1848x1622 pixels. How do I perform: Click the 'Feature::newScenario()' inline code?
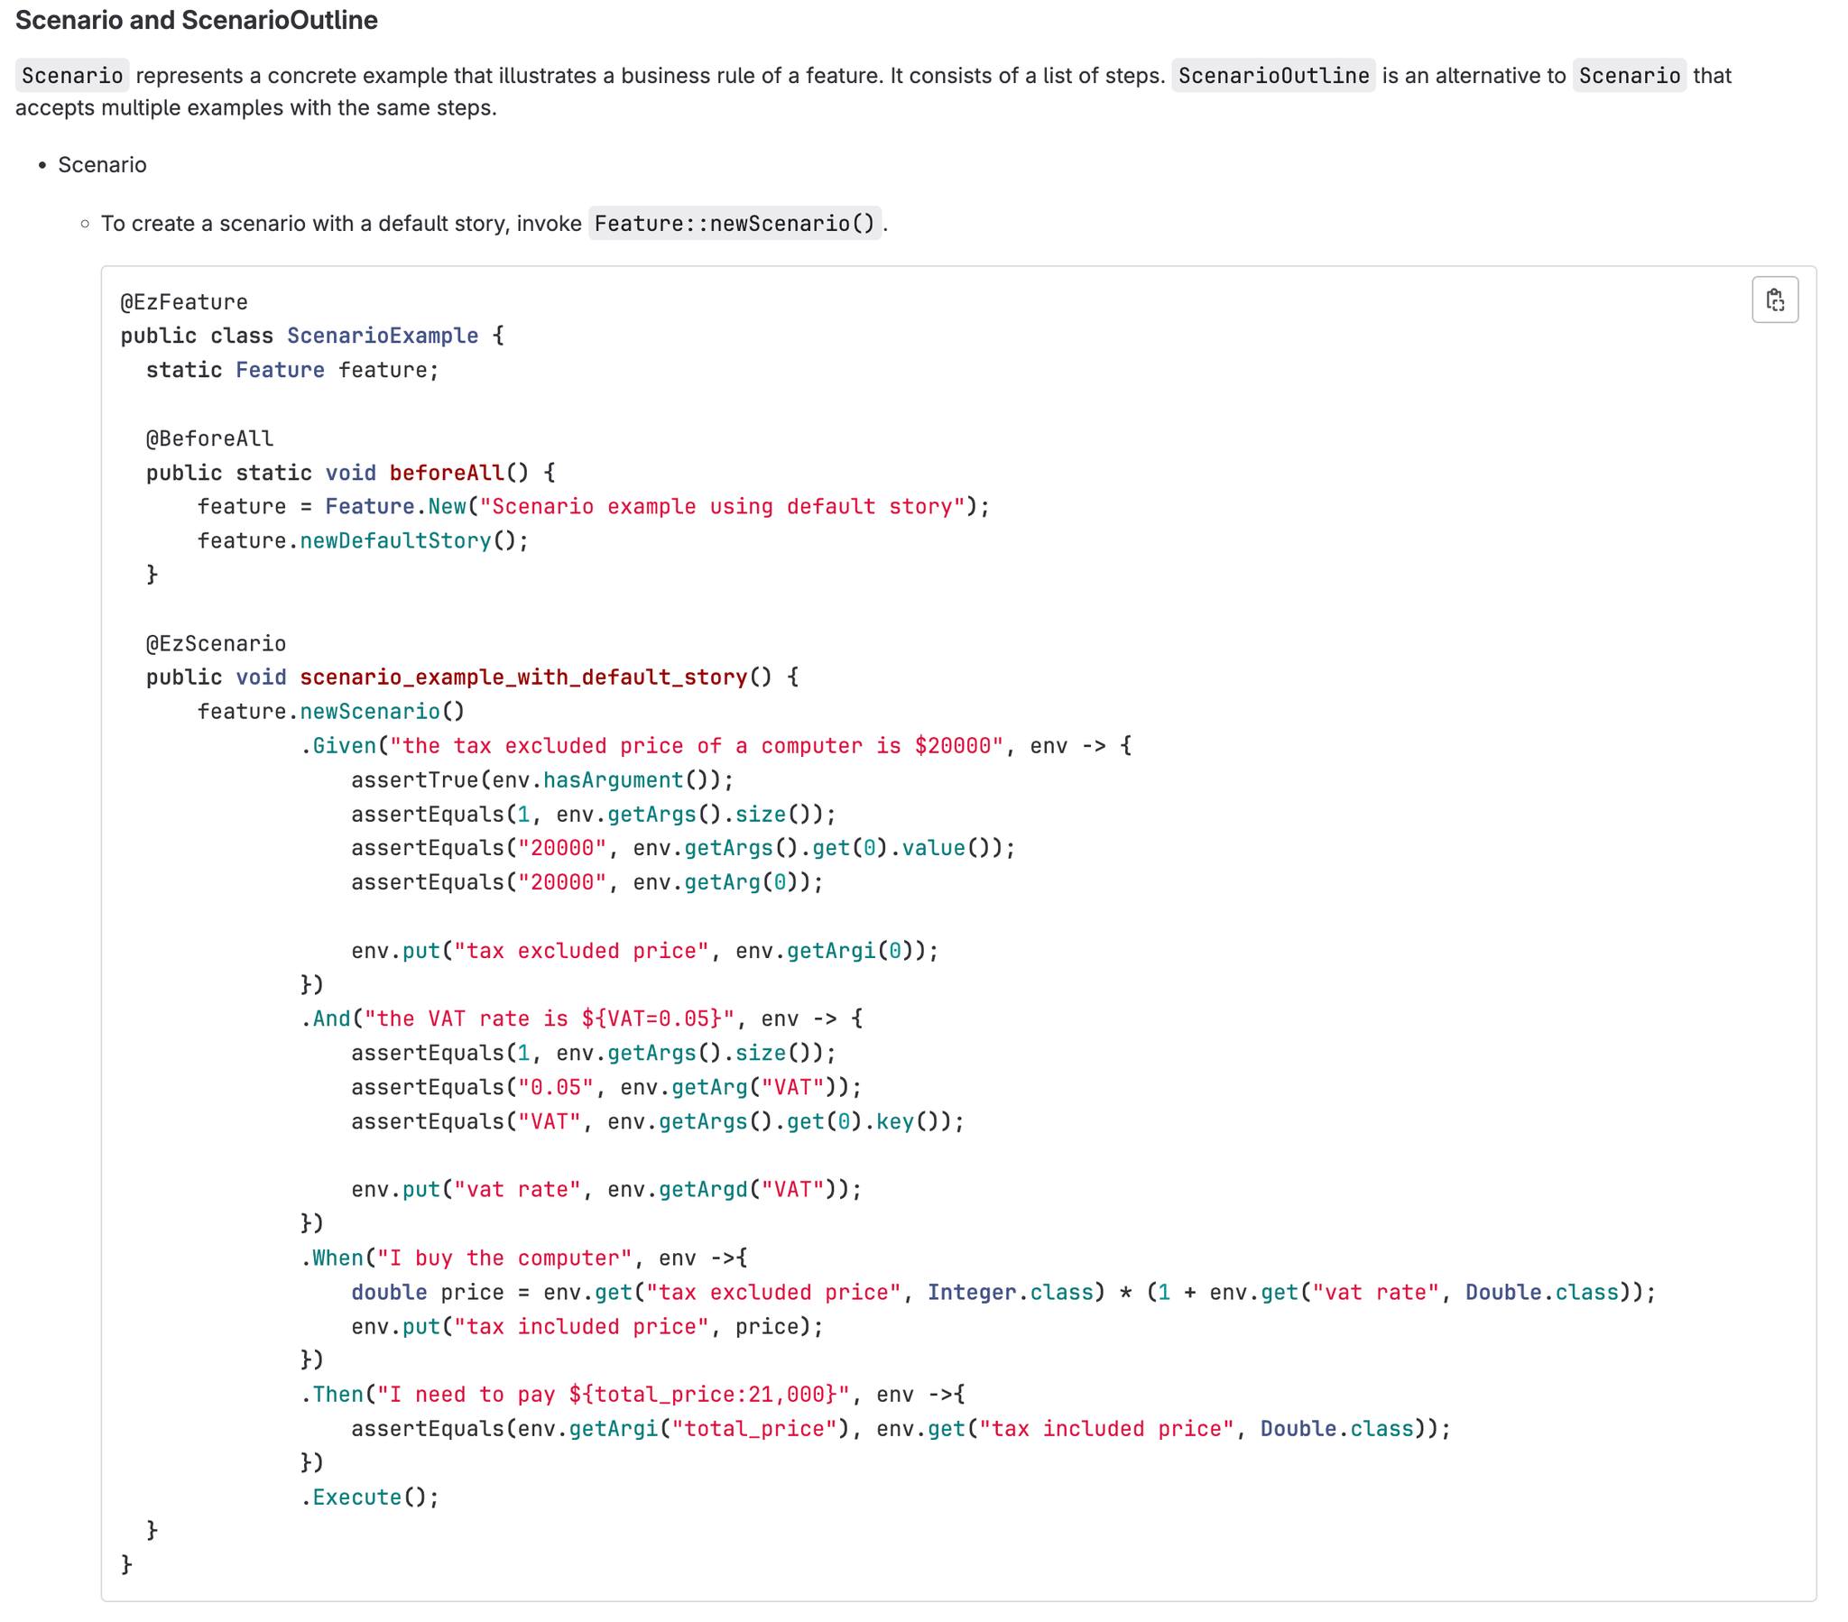[x=735, y=224]
